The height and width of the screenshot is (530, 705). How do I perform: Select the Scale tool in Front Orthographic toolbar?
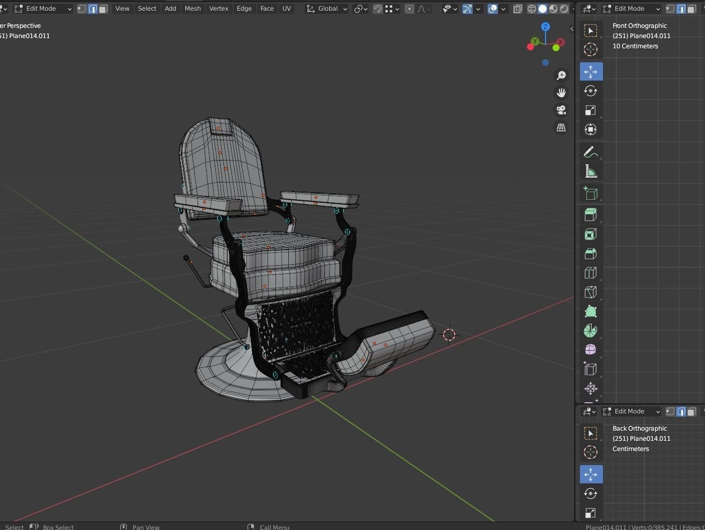(591, 110)
